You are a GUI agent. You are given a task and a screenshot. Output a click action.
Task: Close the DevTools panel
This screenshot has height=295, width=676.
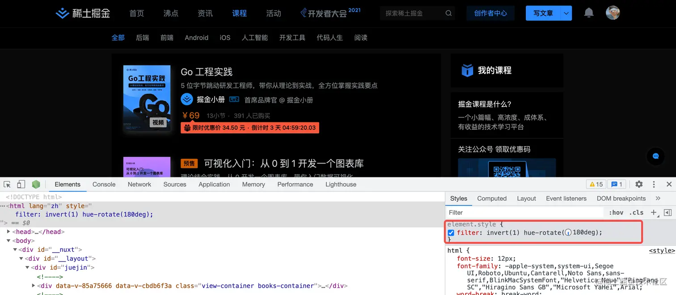(x=669, y=184)
